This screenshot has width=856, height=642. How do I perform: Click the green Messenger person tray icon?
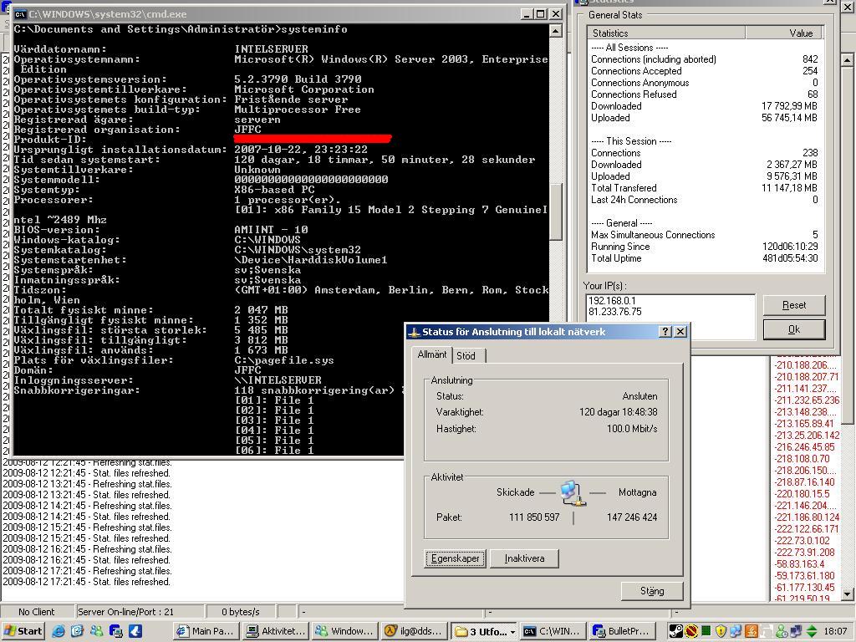[x=781, y=631]
